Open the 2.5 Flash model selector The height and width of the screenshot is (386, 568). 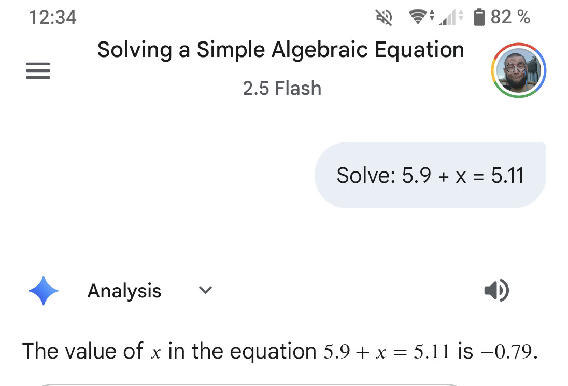coord(282,89)
